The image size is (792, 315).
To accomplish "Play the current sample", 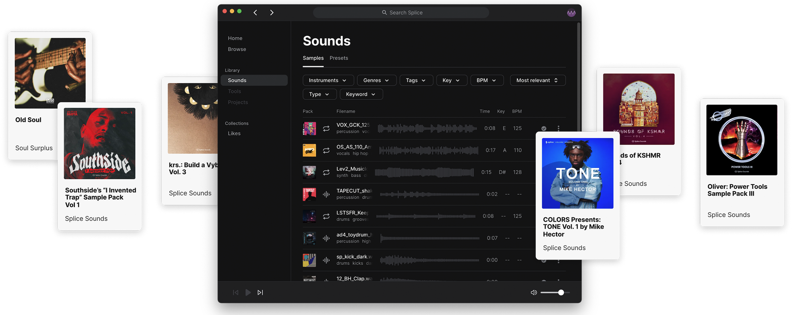I will pos(248,292).
